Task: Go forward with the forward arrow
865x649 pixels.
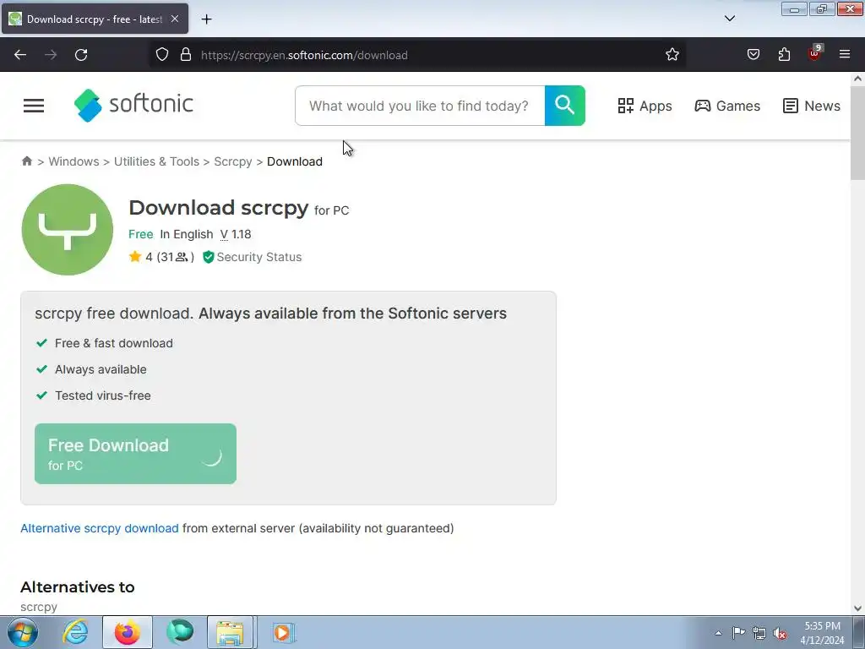Action: click(x=51, y=55)
